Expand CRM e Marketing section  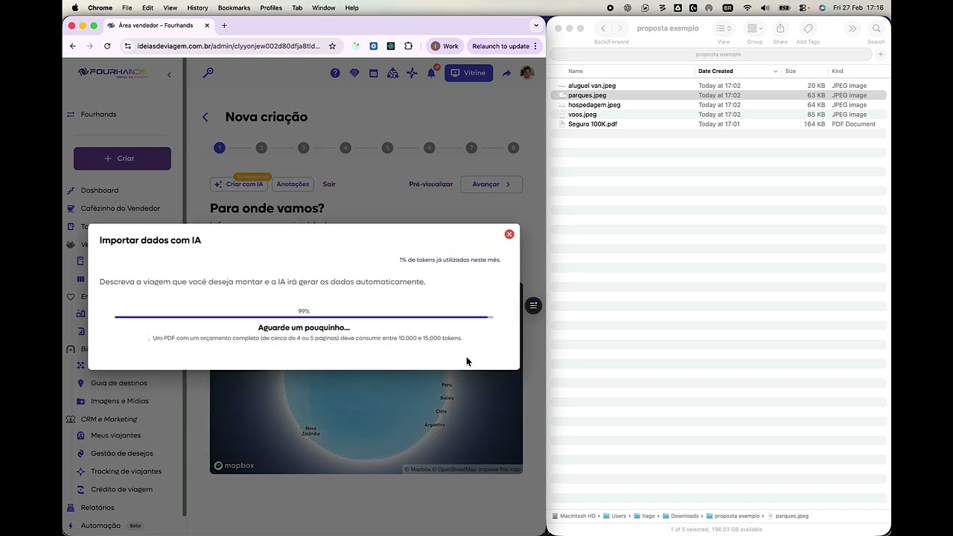pyautogui.click(x=109, y=419)
